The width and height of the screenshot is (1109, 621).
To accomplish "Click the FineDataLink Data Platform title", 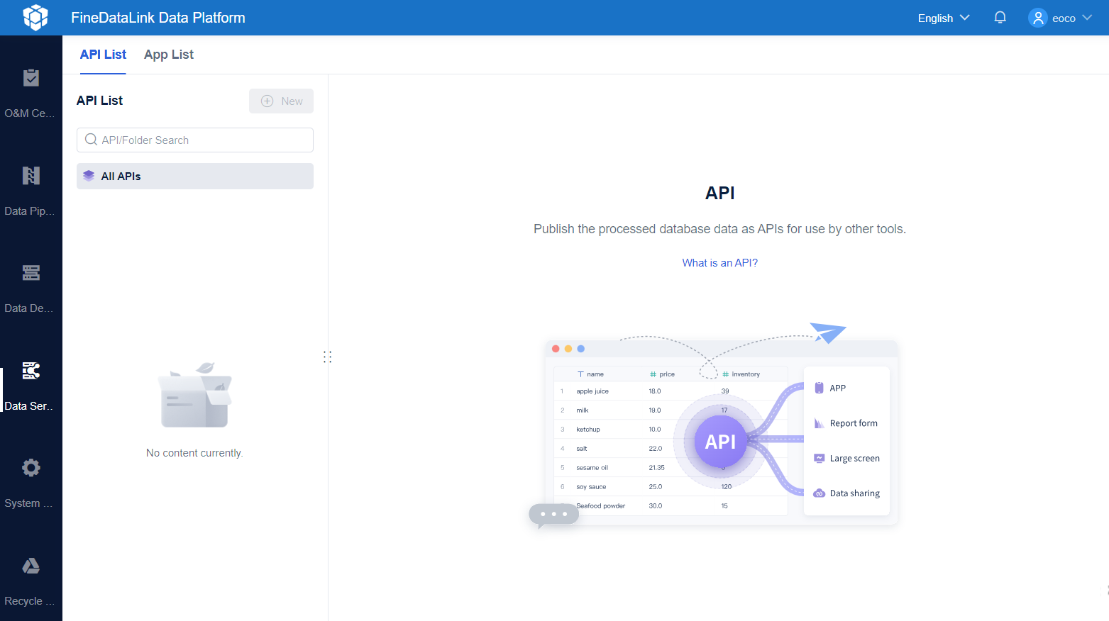I will (x=158, y=18).
